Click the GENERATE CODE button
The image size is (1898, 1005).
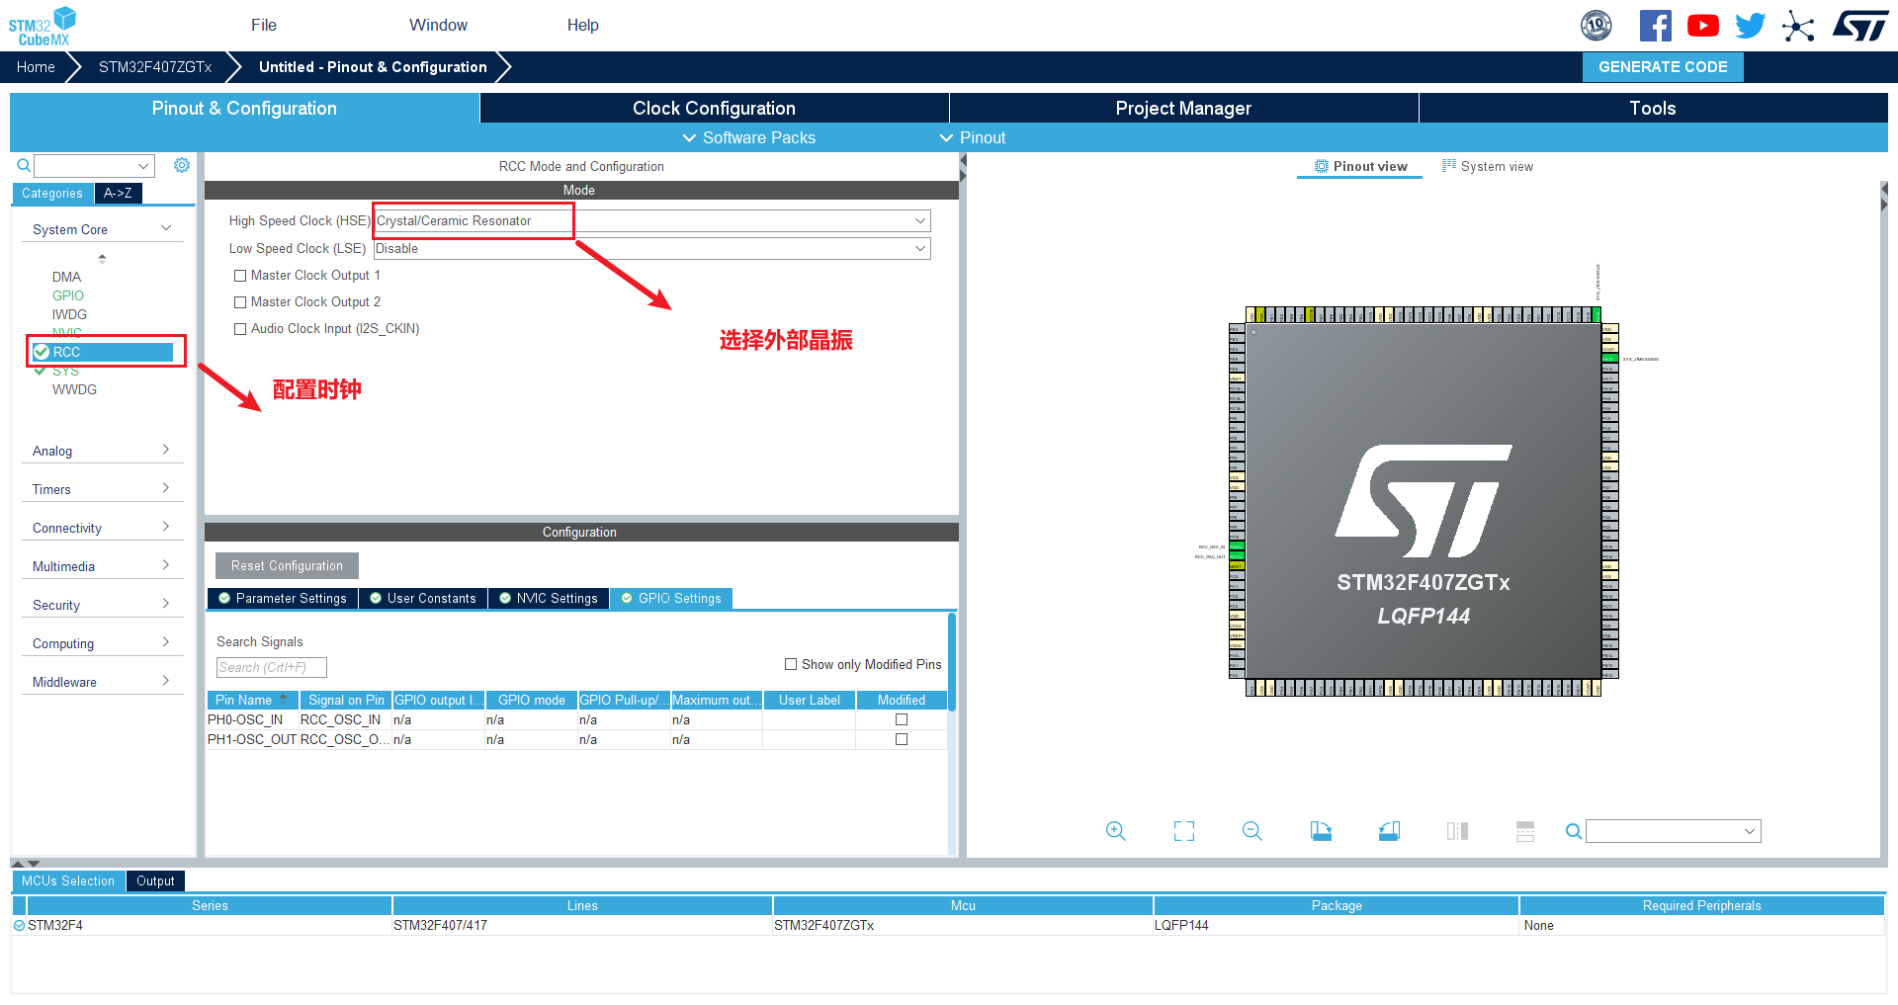point(1663,67)
